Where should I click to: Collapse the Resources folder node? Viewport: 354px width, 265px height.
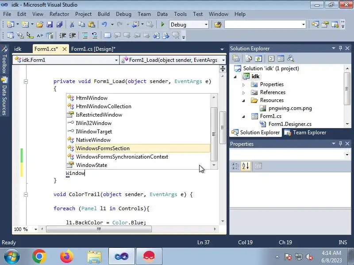(244, 101)
